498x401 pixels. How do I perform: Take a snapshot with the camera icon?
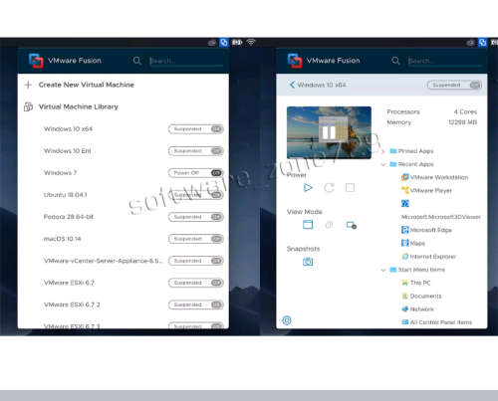tap(308, 262)
